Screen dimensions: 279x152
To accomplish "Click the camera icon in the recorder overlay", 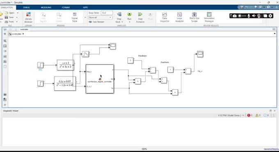I will point(235,16).
